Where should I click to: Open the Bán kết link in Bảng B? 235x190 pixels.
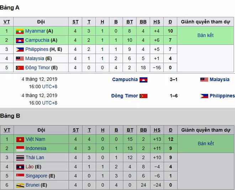206,144
